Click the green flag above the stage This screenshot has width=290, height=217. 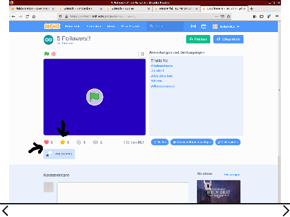point(47,54)
